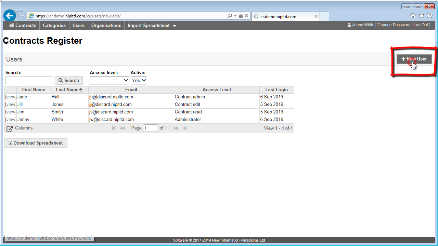
Task: Open browser settings gear icon
Action: click(x=430, y=16)
